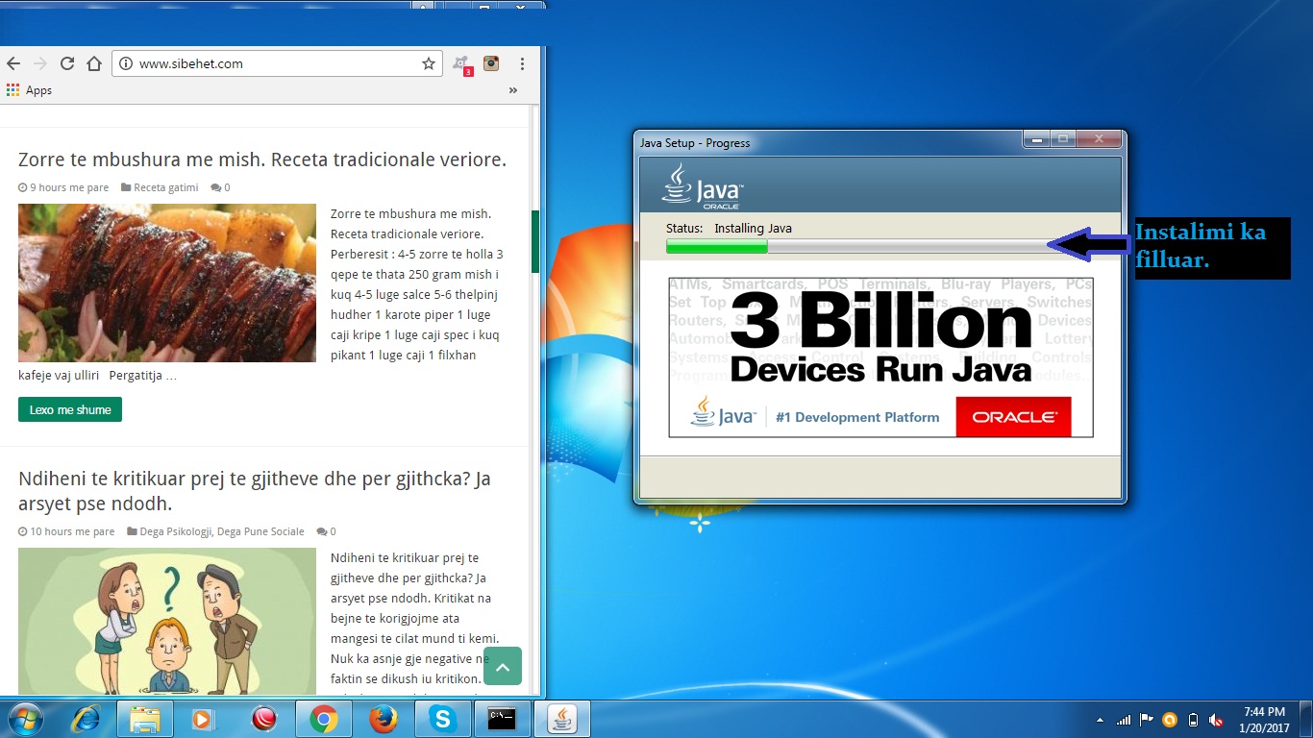
Task: Click the Java logo in setup header
Action: (x=703, y=186)
